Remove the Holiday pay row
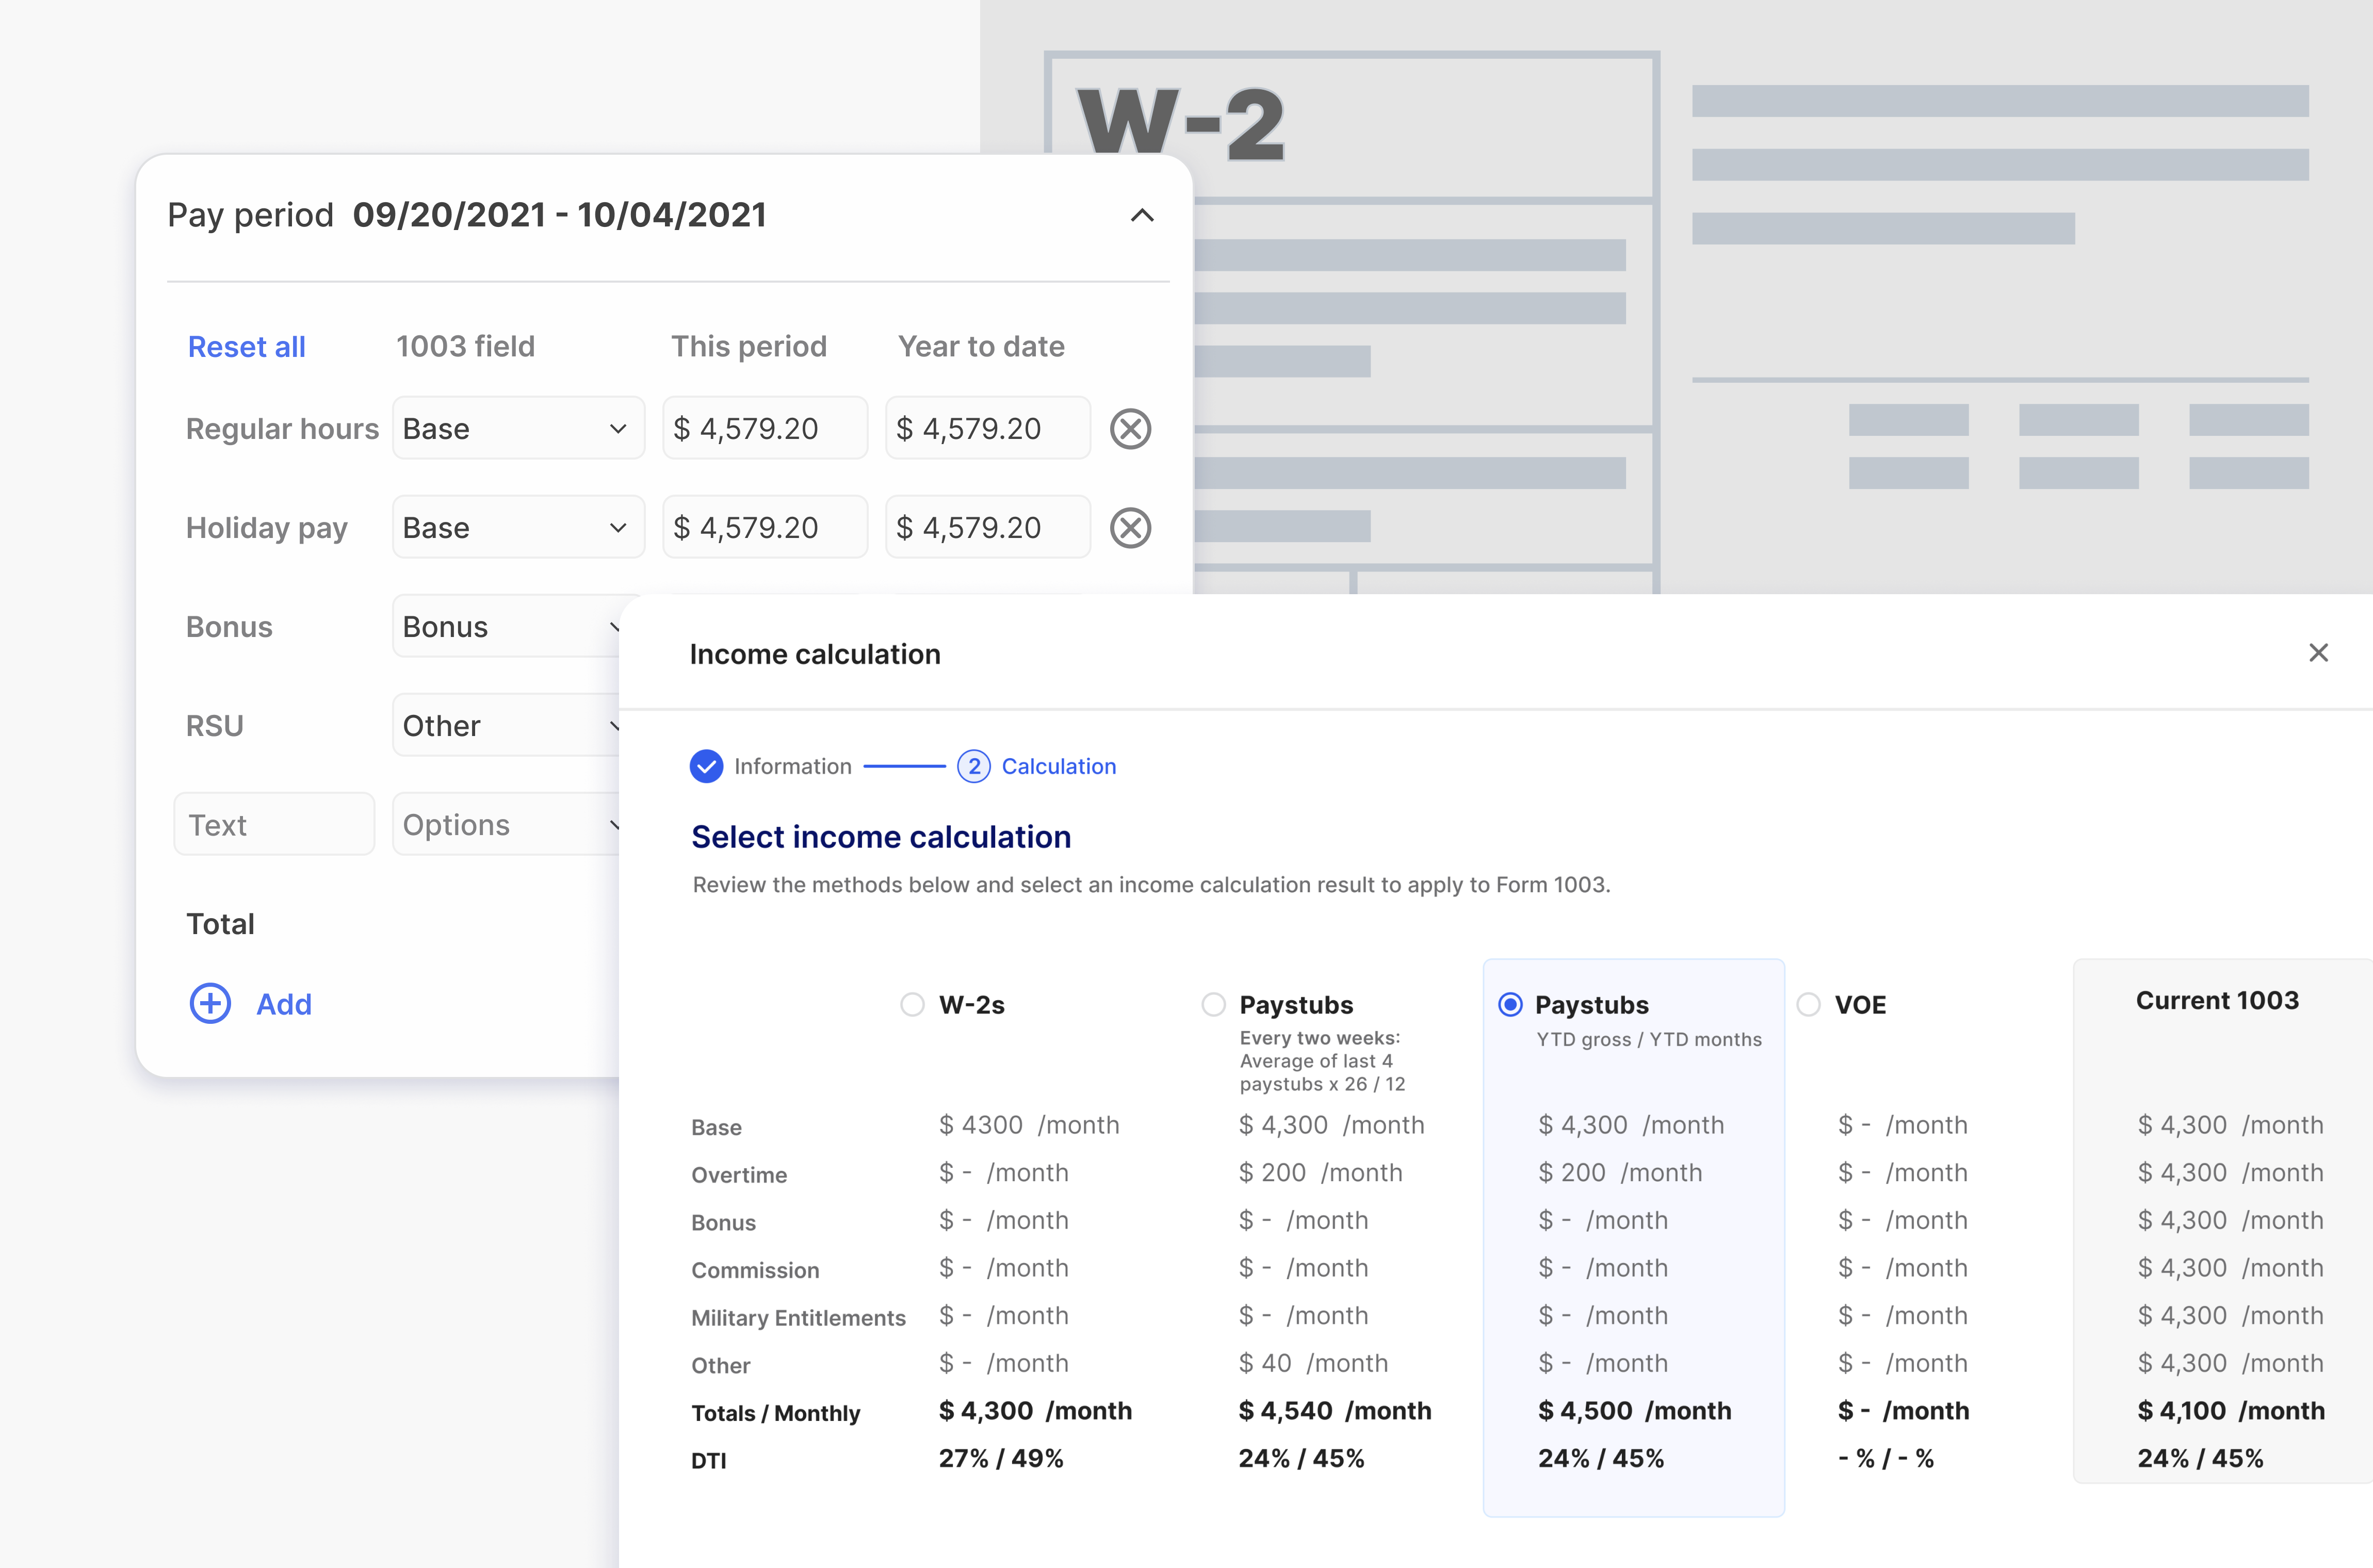The width and height of the screenshot is (2373, 1568). (x=1130, y=528)
